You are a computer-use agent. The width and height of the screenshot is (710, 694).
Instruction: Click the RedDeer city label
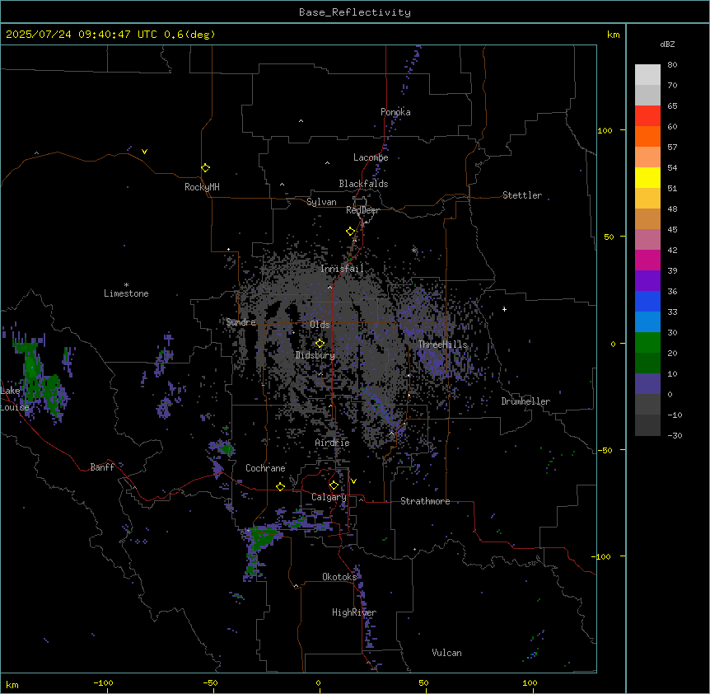point(362,210)
